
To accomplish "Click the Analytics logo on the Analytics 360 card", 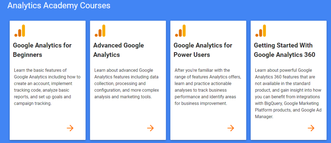I will click(x=261, y=31).
